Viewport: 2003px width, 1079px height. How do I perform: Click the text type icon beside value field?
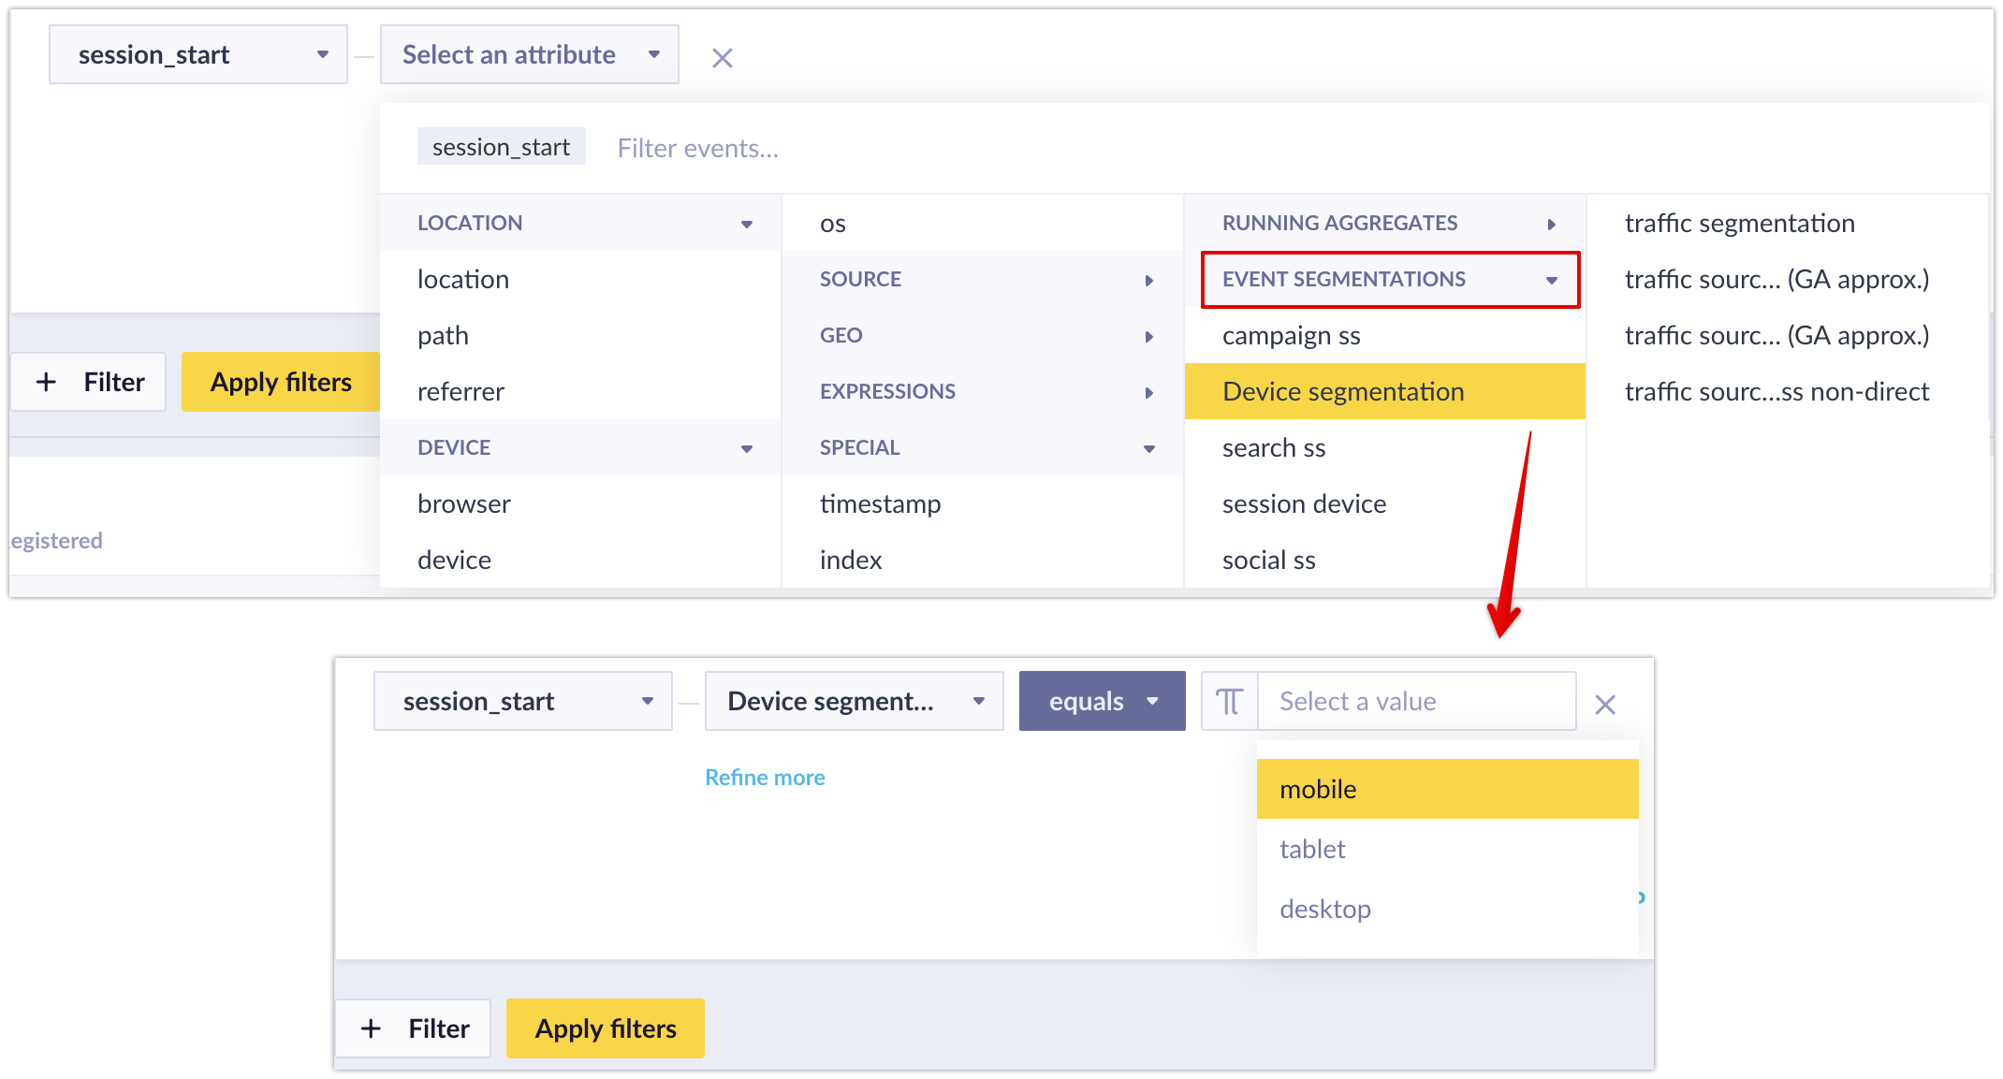point(1229,701)
